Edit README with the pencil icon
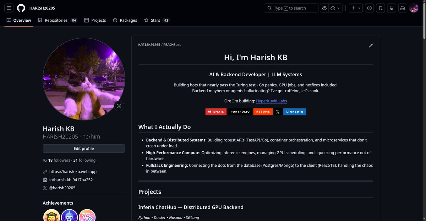 click(x=371, y=45)
